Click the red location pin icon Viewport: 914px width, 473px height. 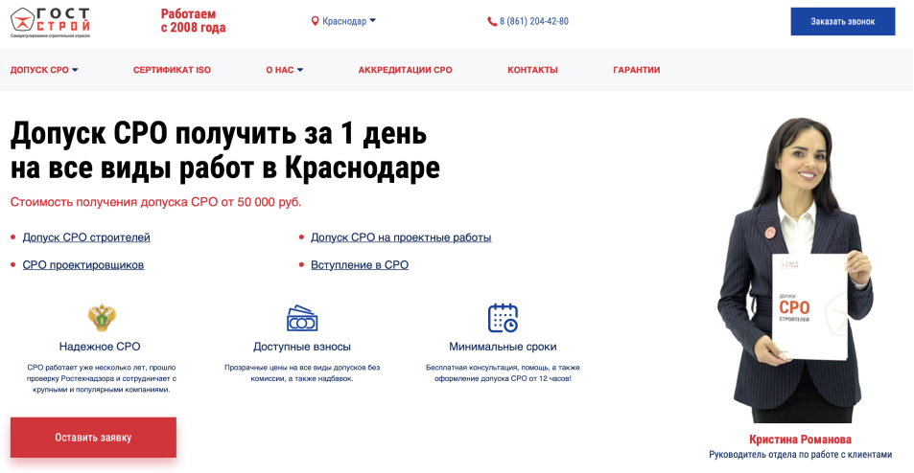click(x=315, y=21)
